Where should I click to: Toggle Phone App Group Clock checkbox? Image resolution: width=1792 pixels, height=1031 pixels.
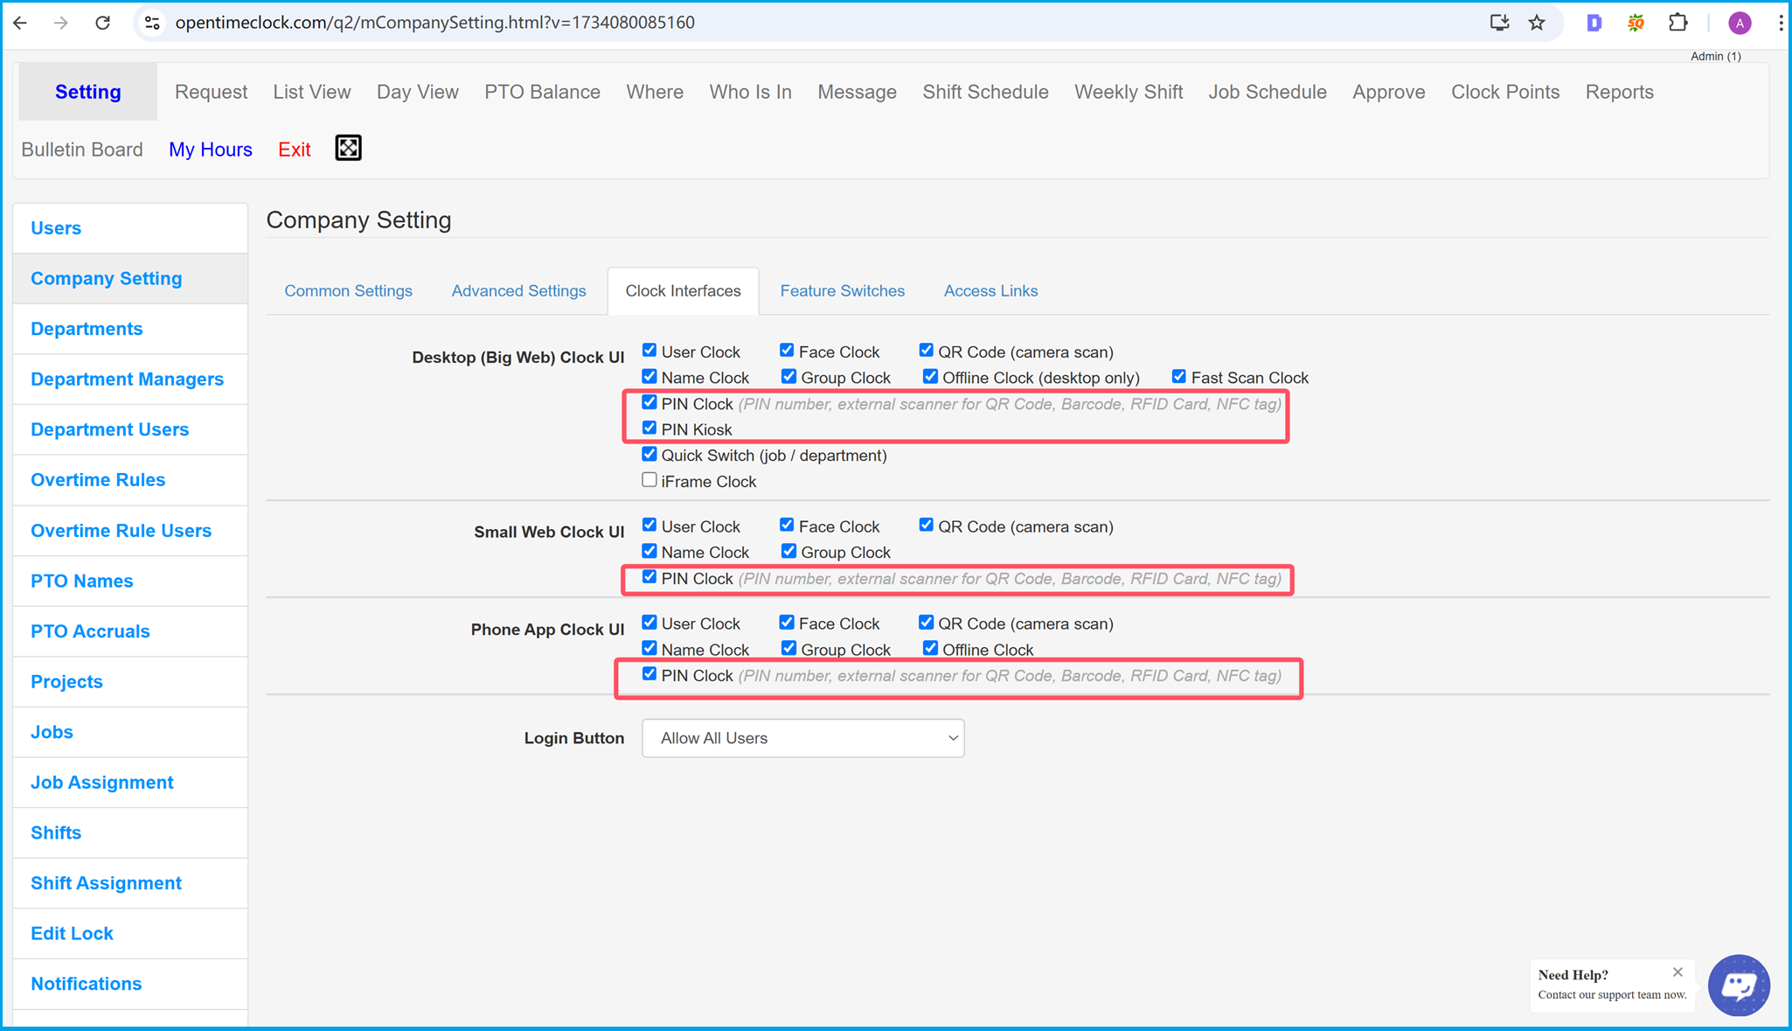(788, 648)
